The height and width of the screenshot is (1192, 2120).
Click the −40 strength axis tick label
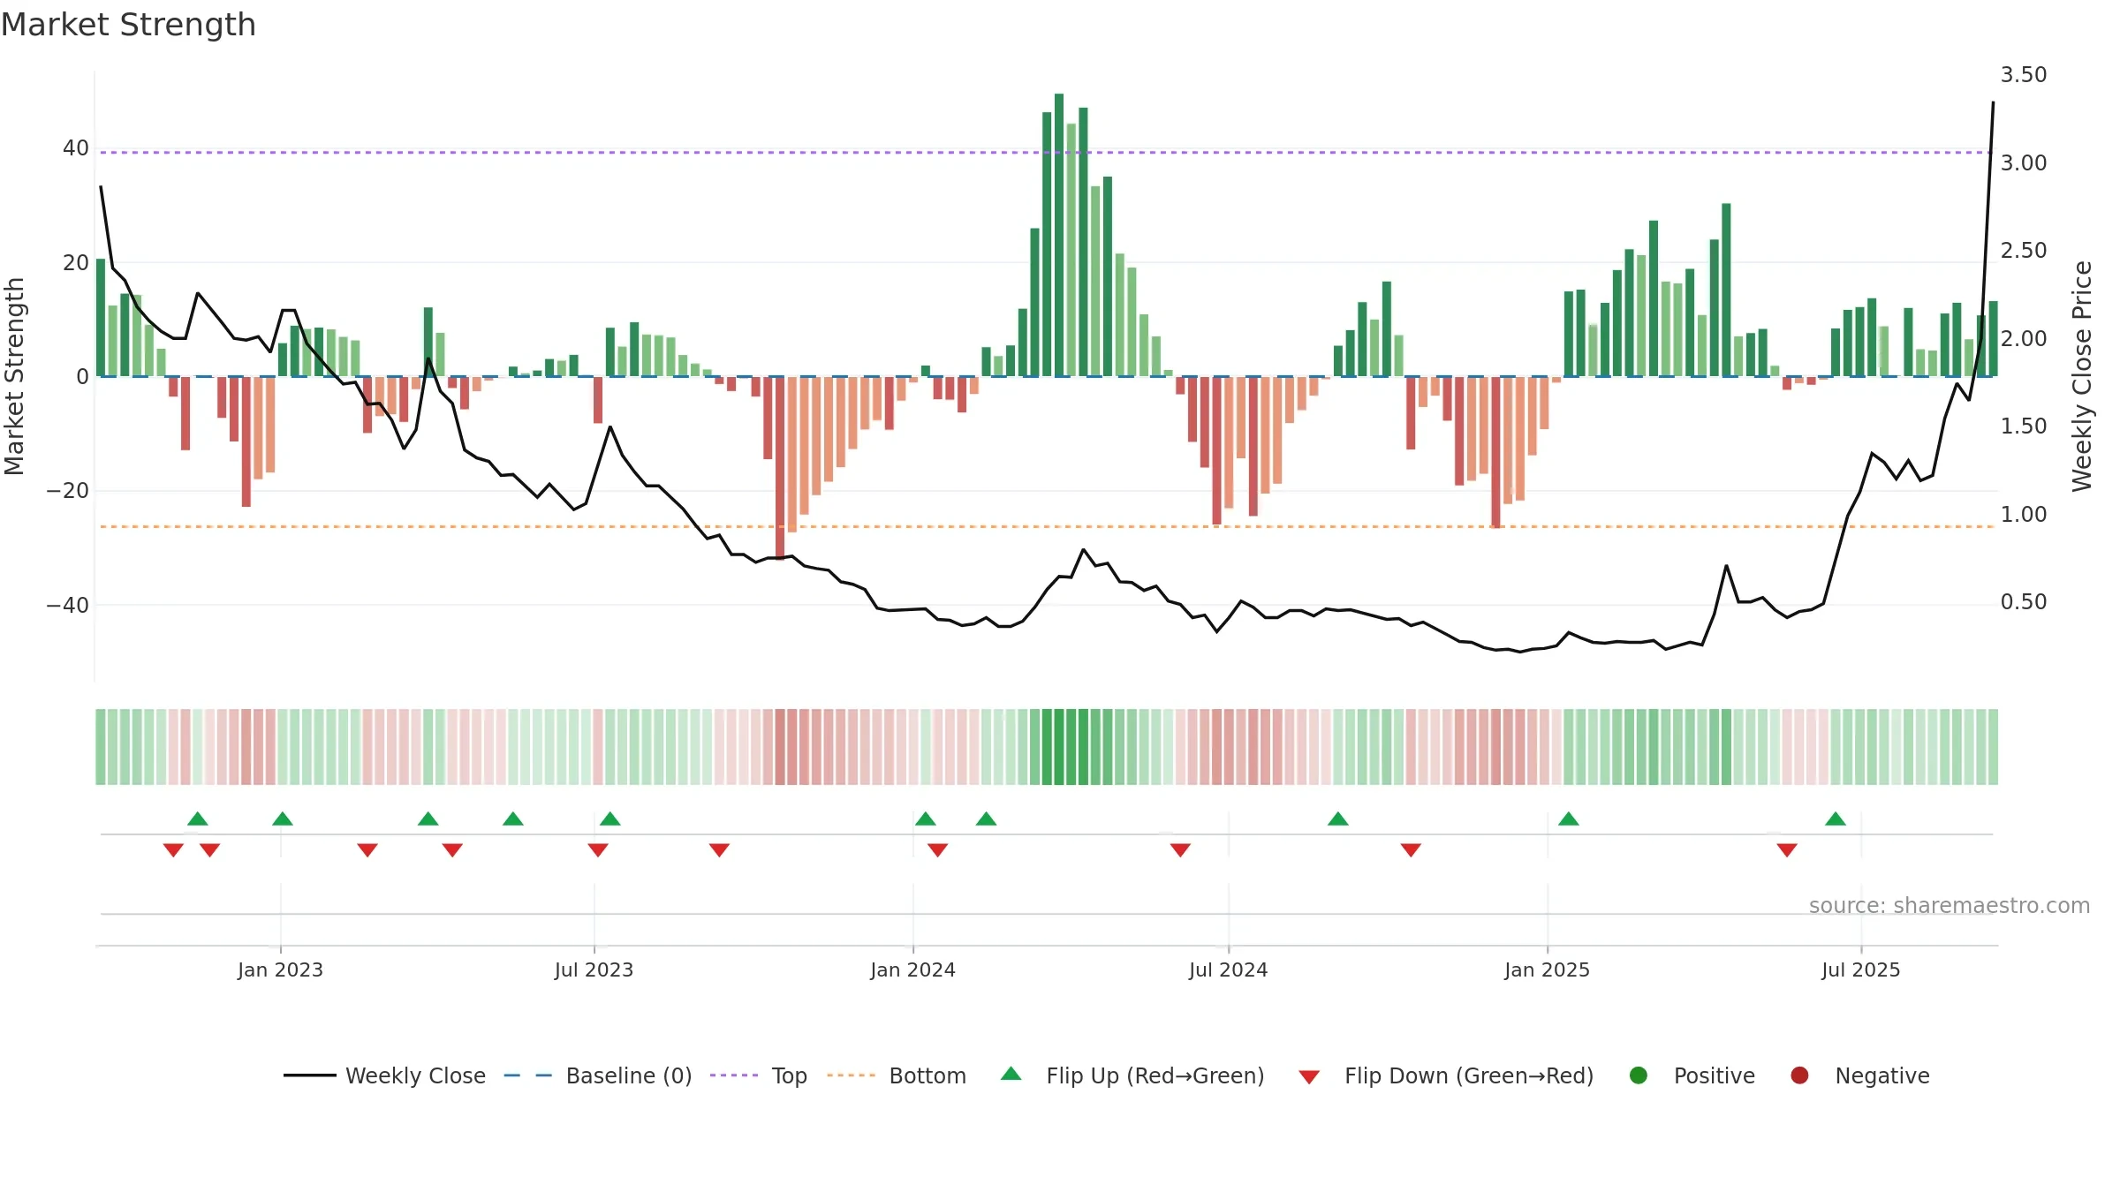[68, 605]
